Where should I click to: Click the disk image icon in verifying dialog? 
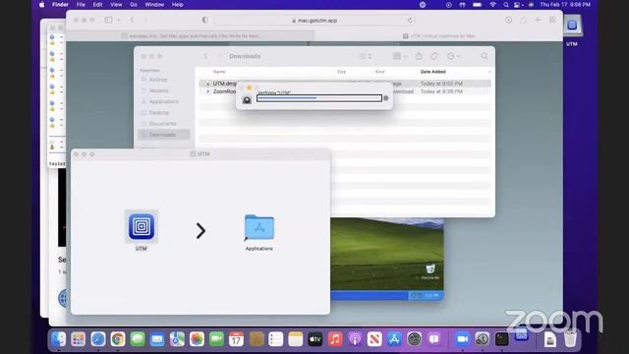(247, 99)
